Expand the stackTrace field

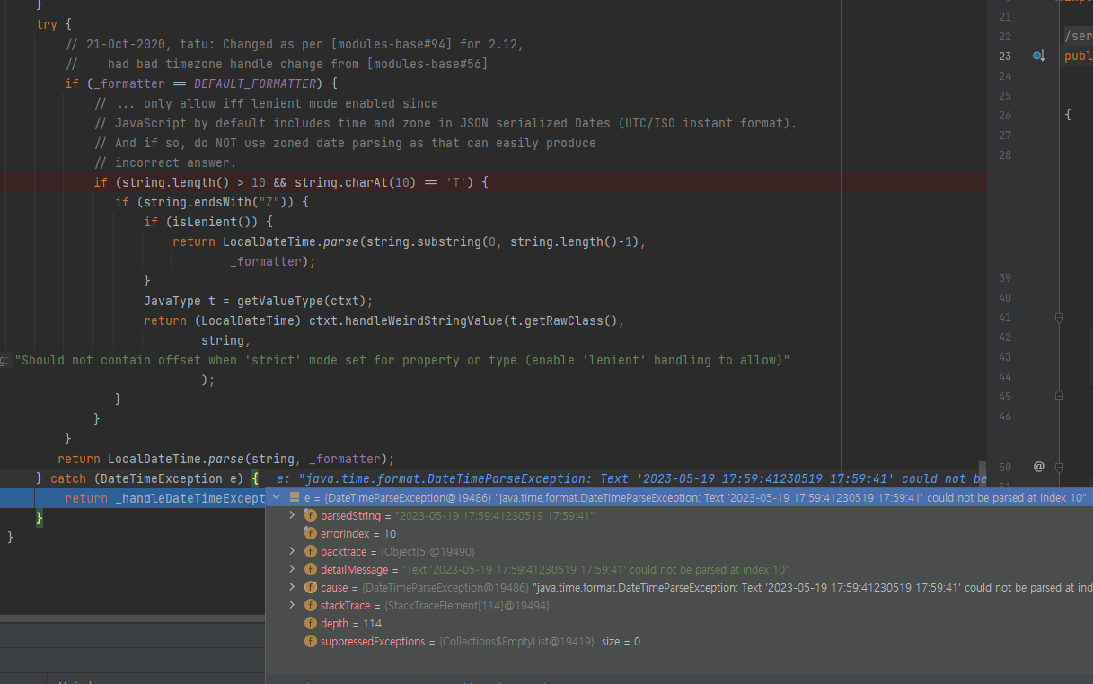[292, 605]
